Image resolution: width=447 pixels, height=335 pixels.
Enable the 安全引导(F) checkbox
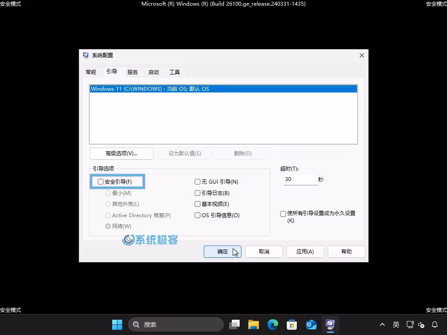101,182
